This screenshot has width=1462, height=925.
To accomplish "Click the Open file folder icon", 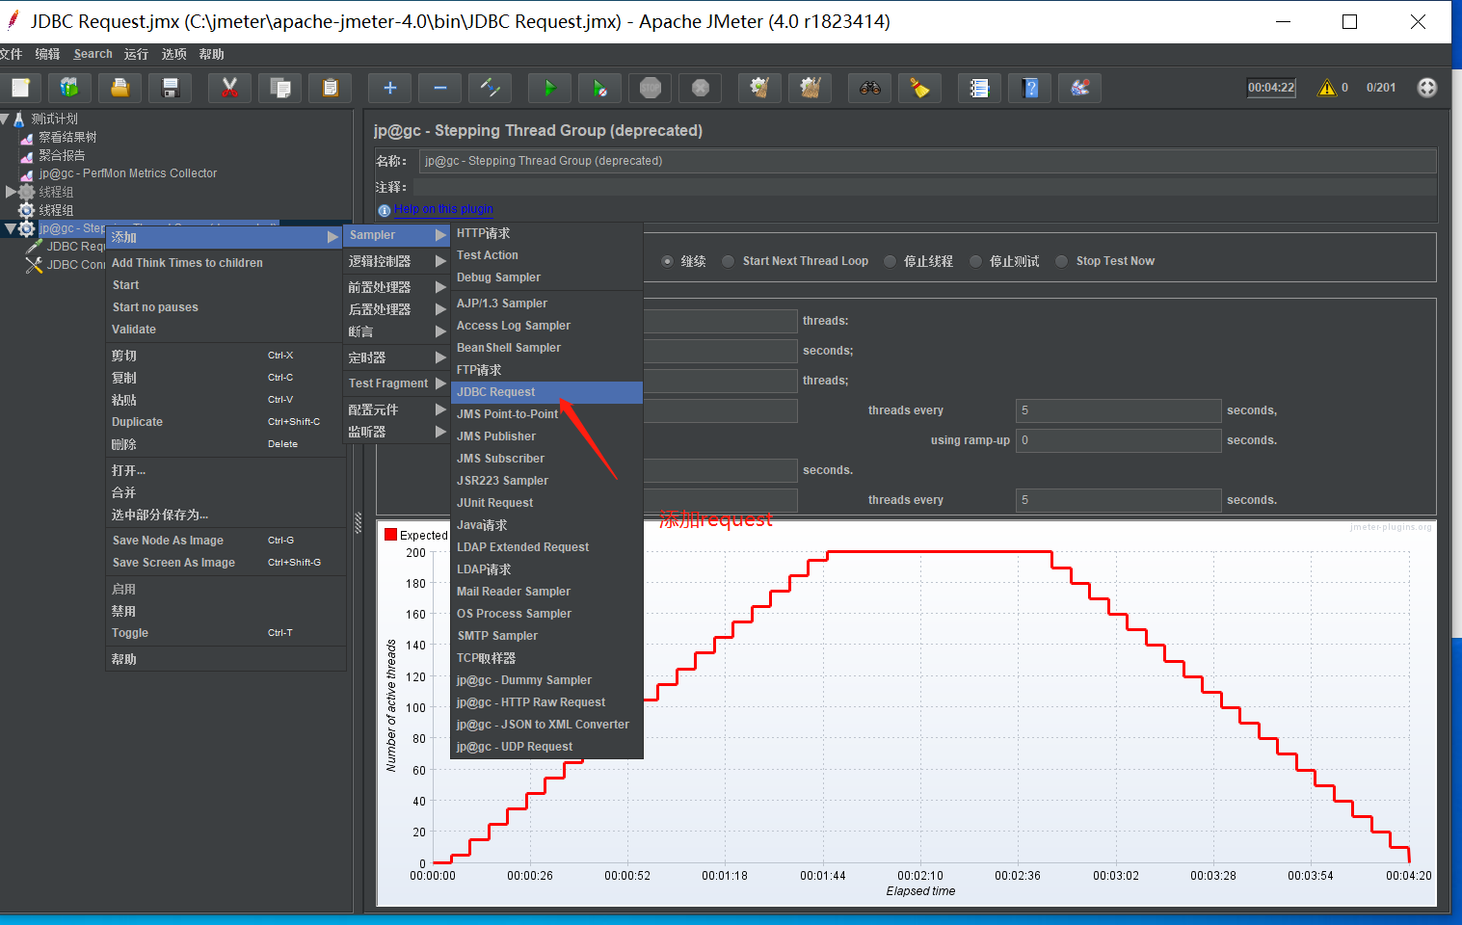I will pos(120,88).
